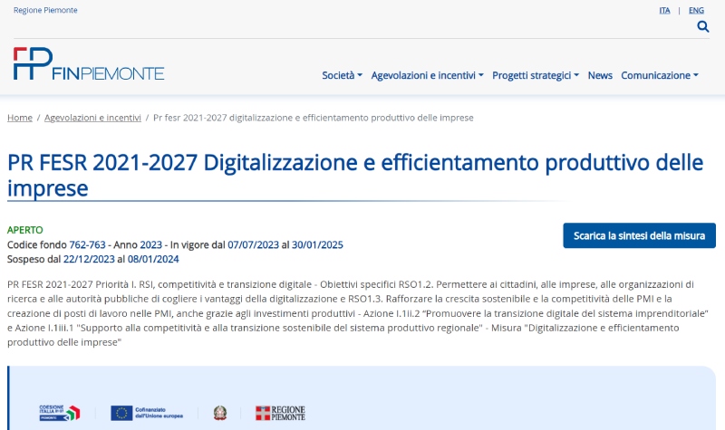Switch language to ENG
725x430 pixels.
[x=696, y=10]
